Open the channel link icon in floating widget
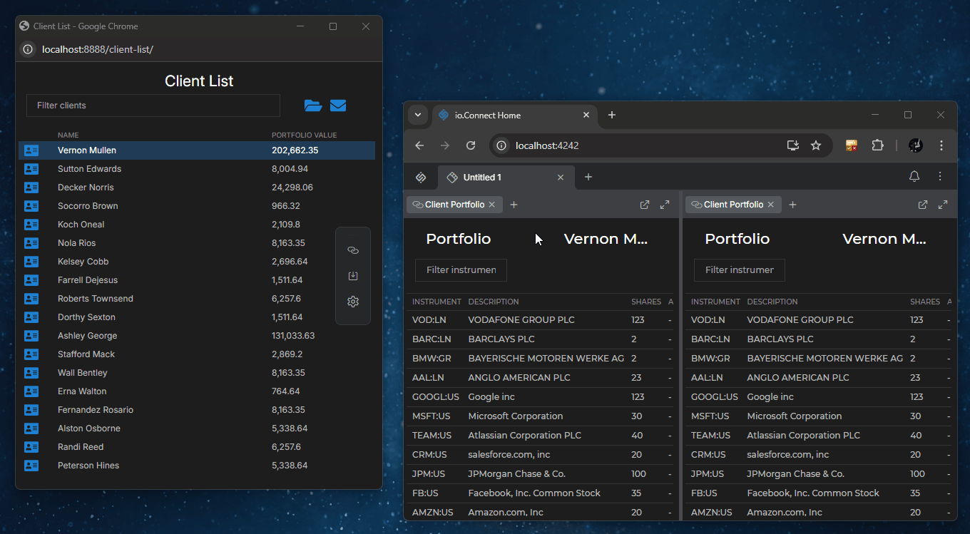 click(x=352, y=250)
